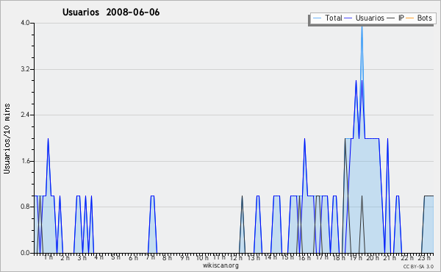Click the y-axis value 2.4

[25, 115]
